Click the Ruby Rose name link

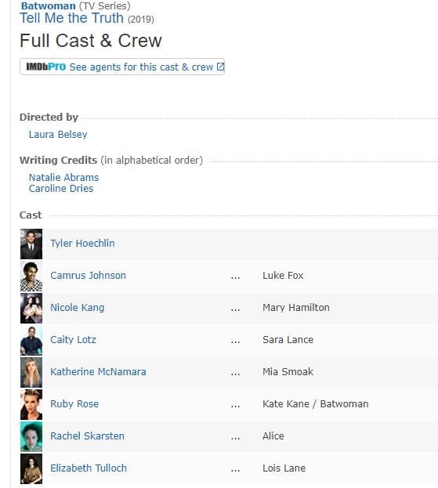pos(74,404)
